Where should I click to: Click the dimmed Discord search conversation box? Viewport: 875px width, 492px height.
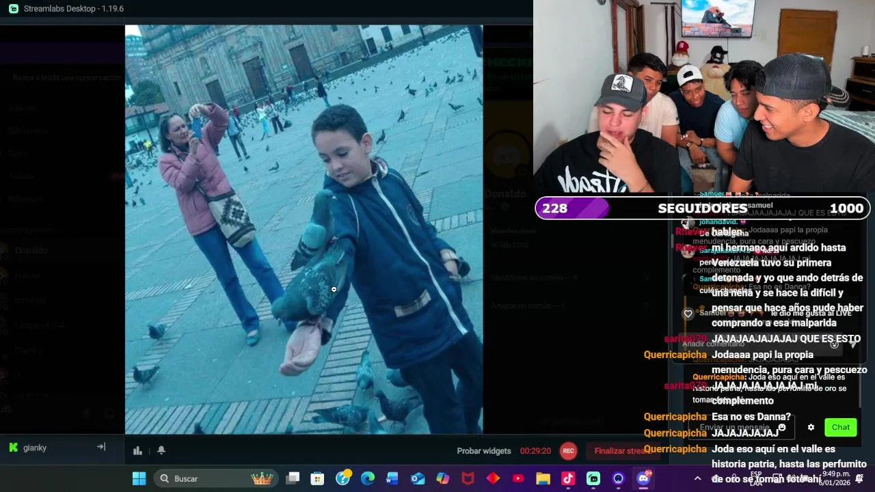click(66, 77)
